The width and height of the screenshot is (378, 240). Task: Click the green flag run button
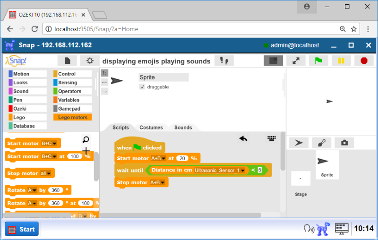[x=318, y=60]
